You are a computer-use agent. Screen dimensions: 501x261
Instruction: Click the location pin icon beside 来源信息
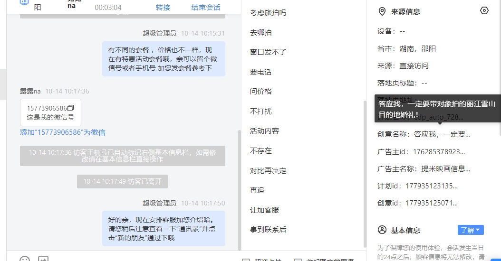pos(382,11)
